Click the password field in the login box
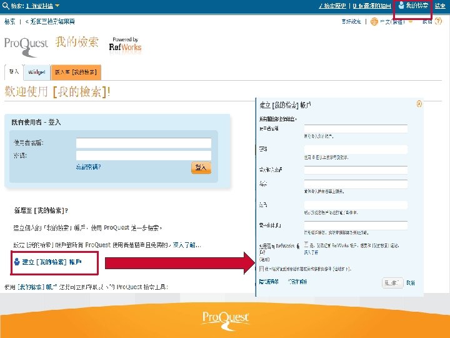 pos(144,155)
